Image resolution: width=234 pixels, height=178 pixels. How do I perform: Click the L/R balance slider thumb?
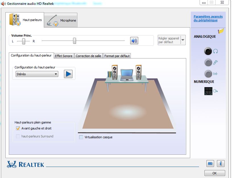point(24,41)
